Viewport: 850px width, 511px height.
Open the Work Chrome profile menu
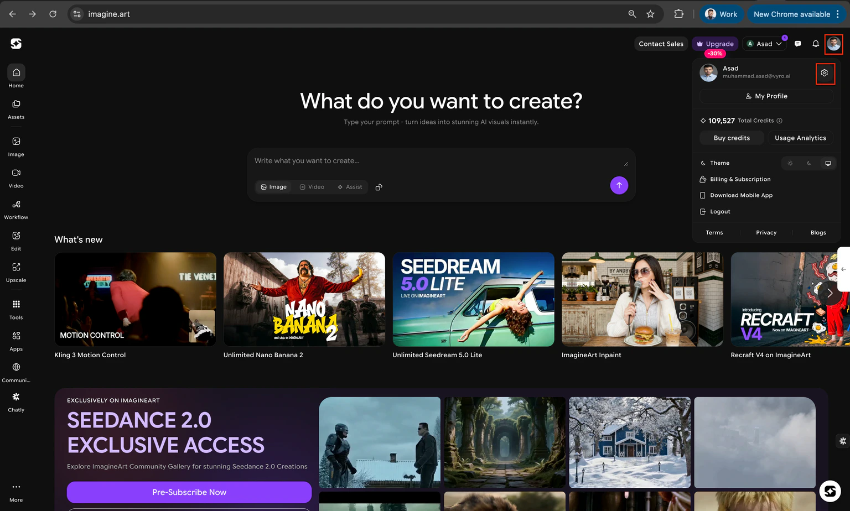click(722, 14)
